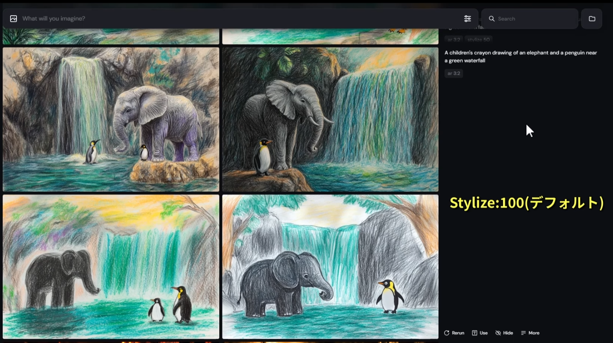Rerun the elephant and penguin job
Image resolution: width=613 pixels, height=343 pixels.
pyautogui.click(x=454, y=333)
